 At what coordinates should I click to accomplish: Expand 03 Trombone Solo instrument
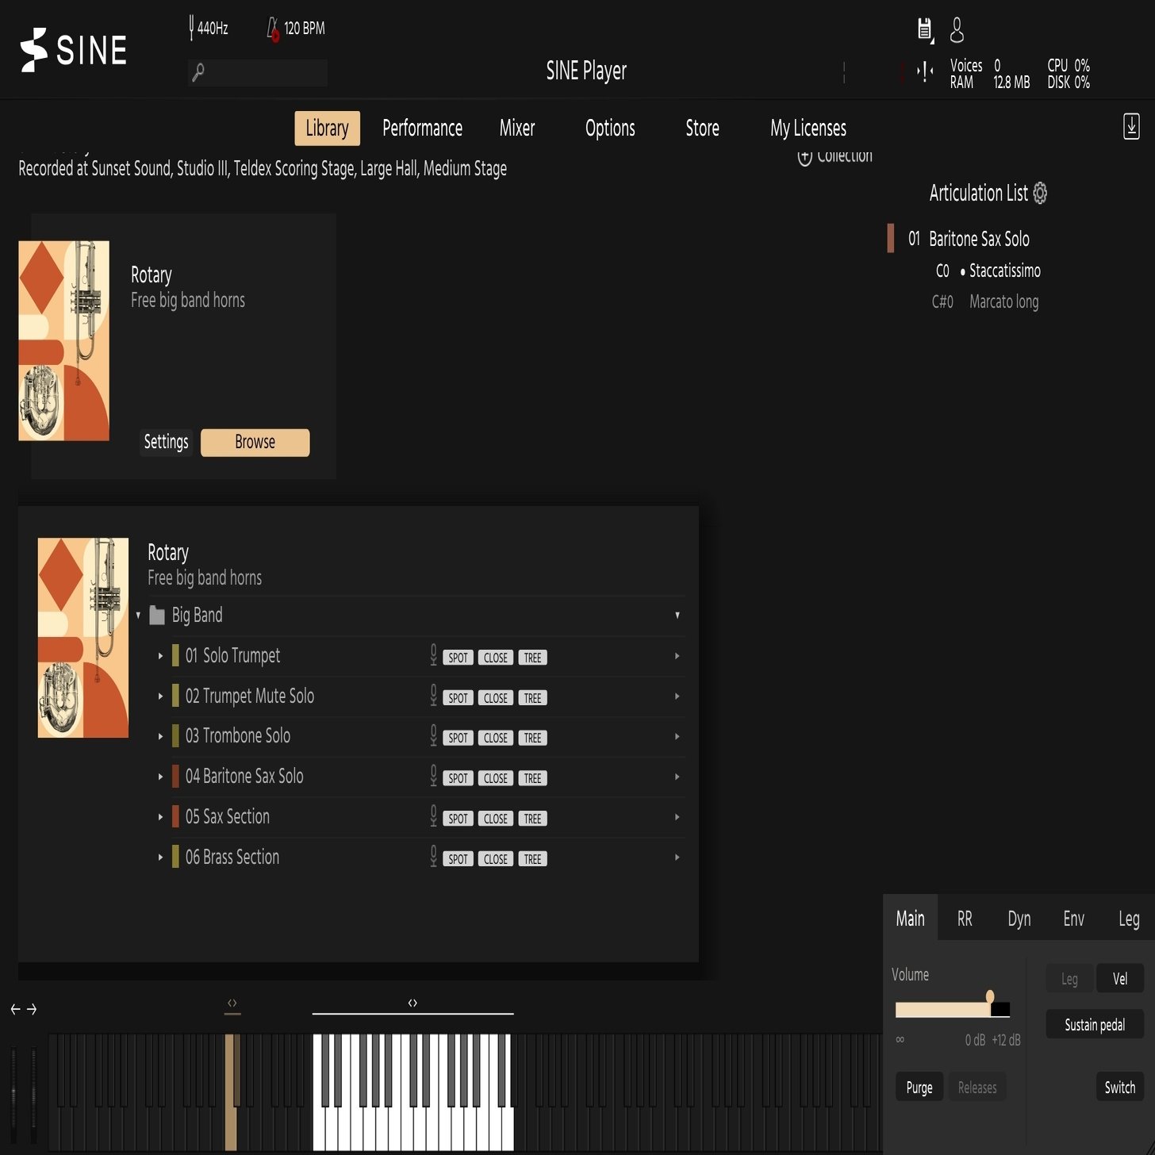[160, 736]
